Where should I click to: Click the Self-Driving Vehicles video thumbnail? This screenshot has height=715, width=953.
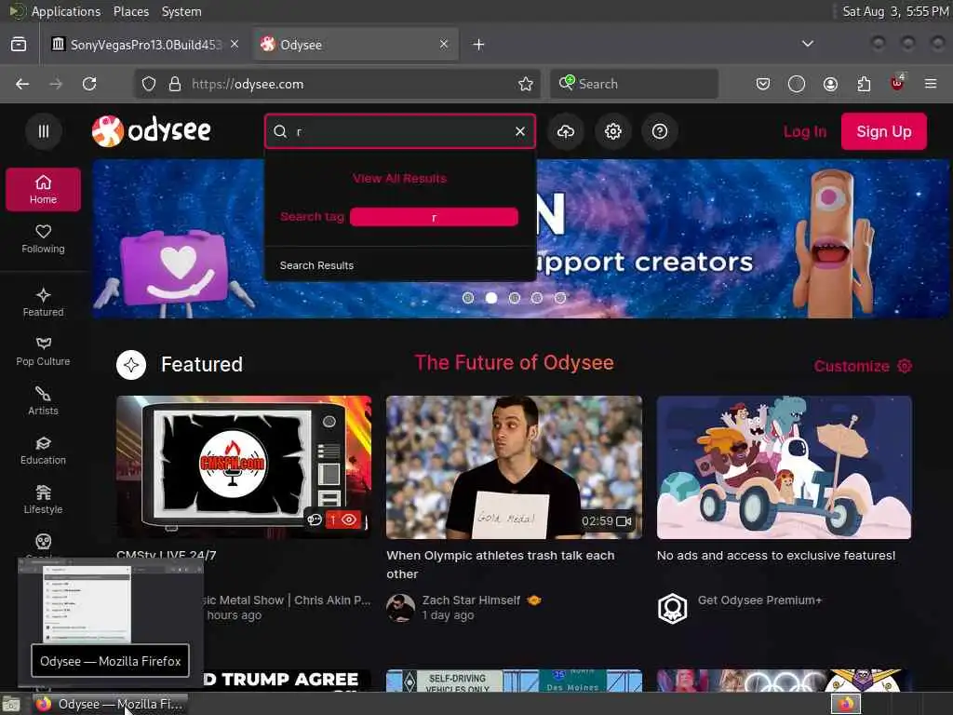(x=514, y=681)
